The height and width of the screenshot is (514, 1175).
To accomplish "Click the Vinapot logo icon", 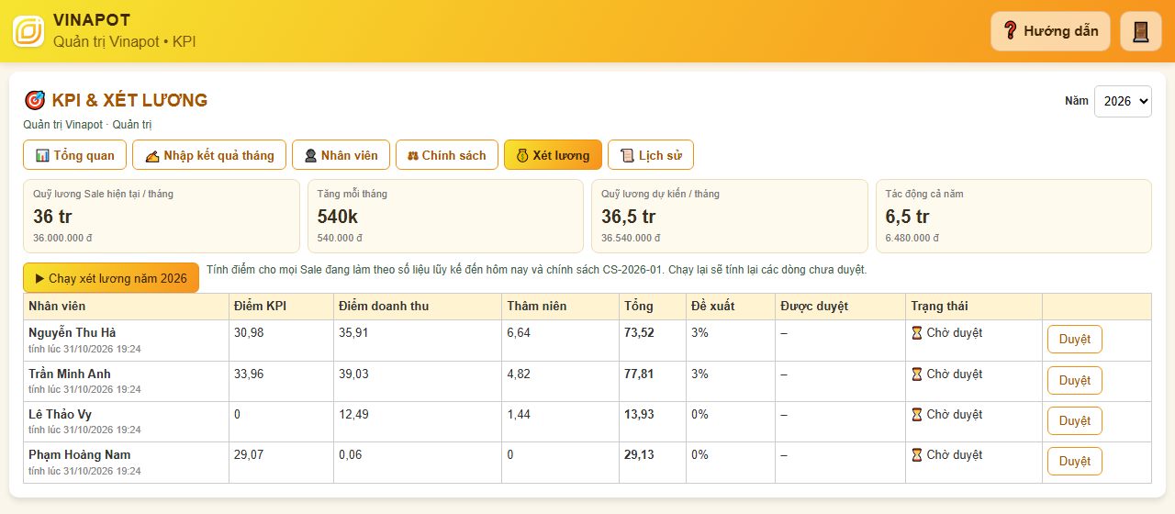I will pyautogui.click(x=28, y=30).
